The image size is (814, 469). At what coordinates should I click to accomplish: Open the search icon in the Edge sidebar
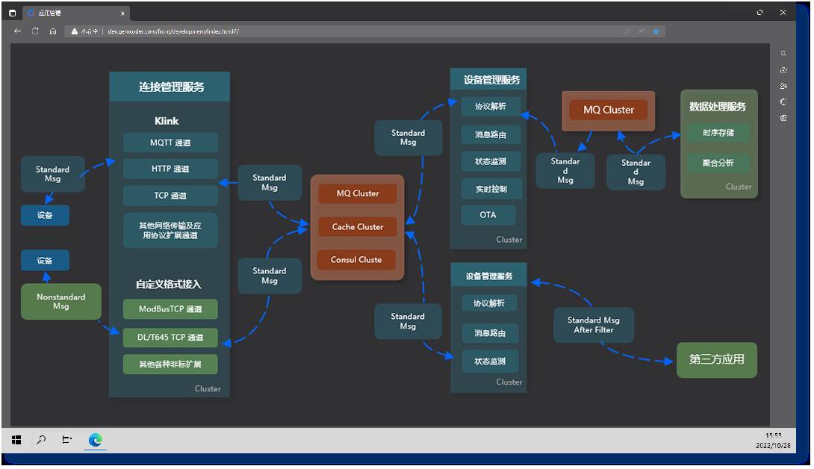[x=783, y=54]
